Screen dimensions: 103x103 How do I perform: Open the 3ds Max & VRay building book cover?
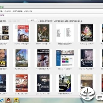(x=23, y=33)
